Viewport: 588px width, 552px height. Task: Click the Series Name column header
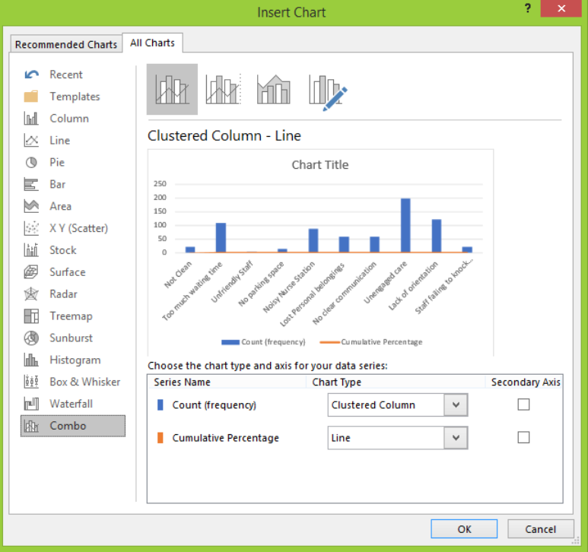(x=183, y=382)
